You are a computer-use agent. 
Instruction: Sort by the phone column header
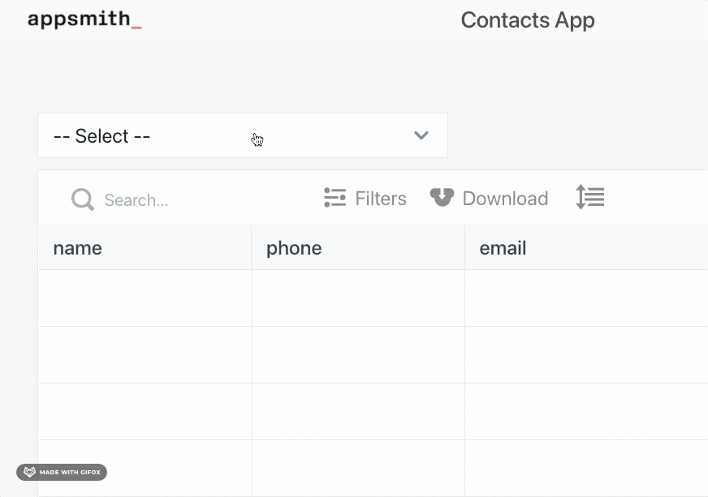click(x=294, y=248)
